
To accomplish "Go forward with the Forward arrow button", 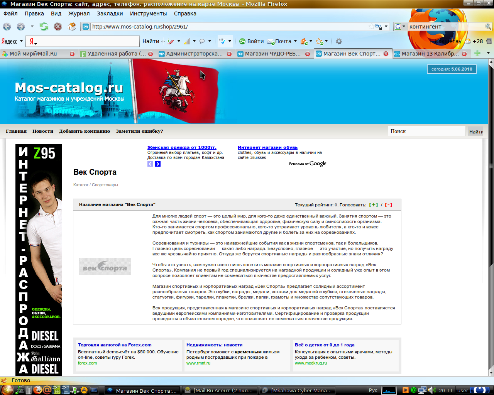I will pyautogui.click(x=21, y=27).
